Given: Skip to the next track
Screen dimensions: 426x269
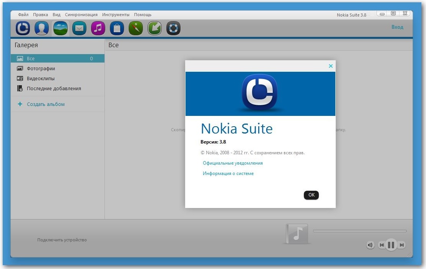Looking at the screenshot, I should (401, 245).
